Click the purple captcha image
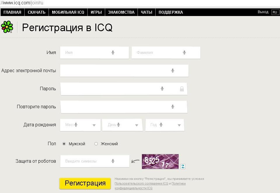280x193 pixels. point(160,162)
